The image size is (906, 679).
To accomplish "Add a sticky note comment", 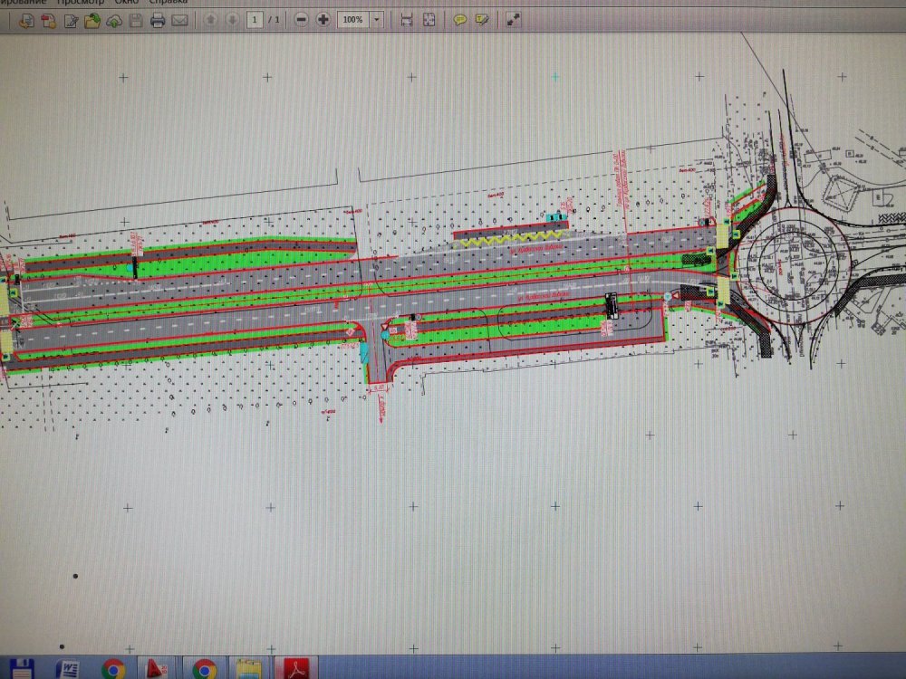I will (460, 19).
